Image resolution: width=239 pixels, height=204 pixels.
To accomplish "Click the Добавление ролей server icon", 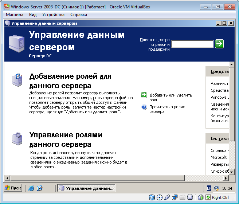I will tap(17, 80).
